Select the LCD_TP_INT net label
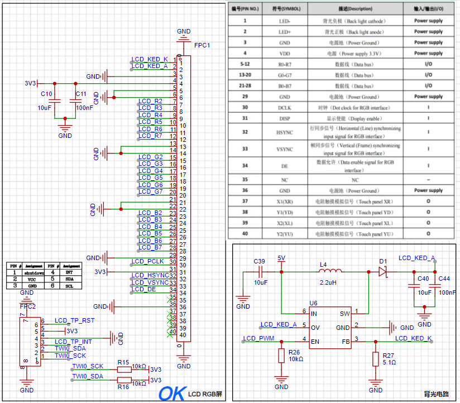The height and width of the screenshot is (403, 460). 73,342
